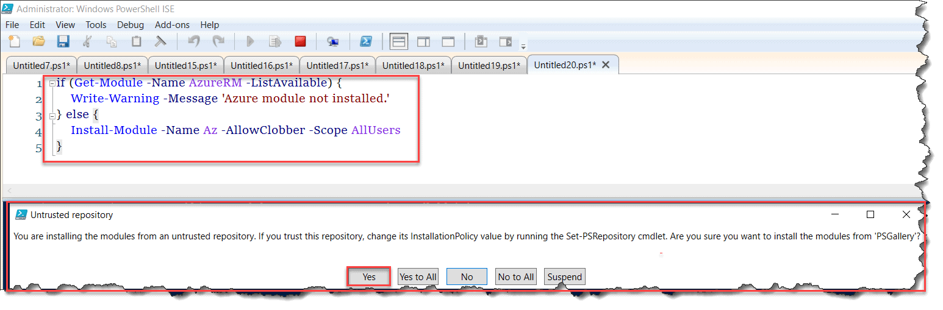The height and width of the screenshot is (310, 943).
Task: Switch to the Untitled7.ps1 tab
Action: [41, 65]
